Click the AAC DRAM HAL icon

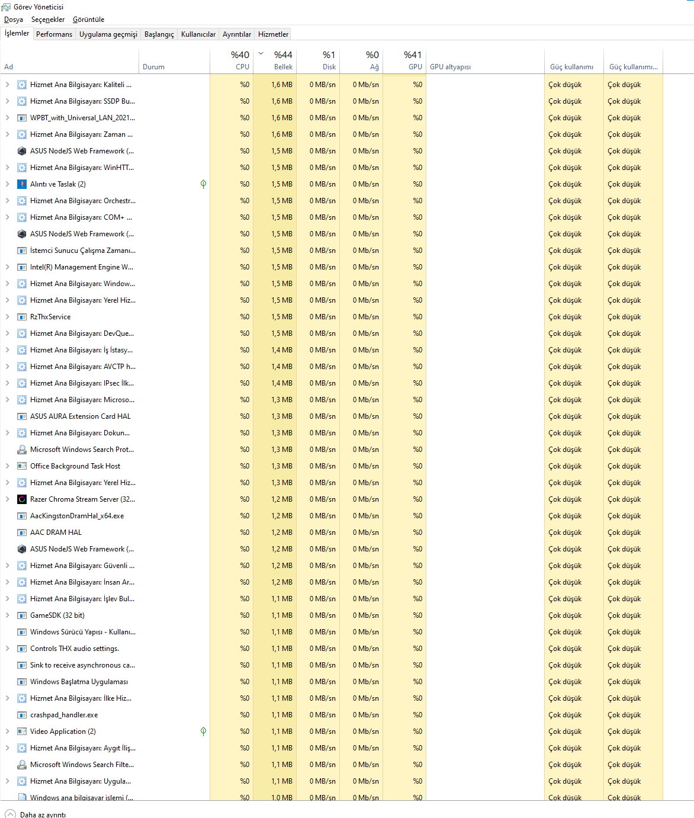(22, 532)
